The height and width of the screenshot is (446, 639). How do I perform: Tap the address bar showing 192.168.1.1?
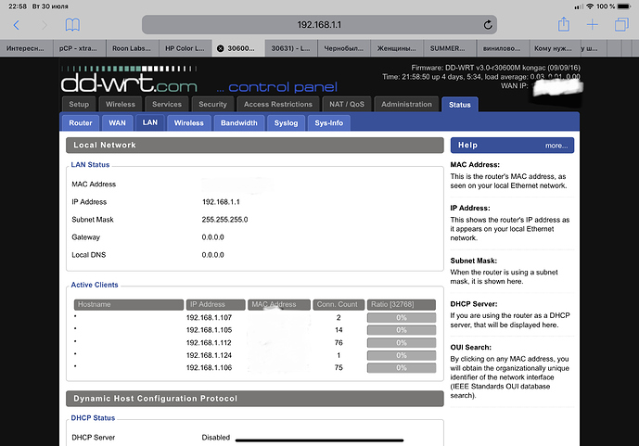click(x=318, y=24)
